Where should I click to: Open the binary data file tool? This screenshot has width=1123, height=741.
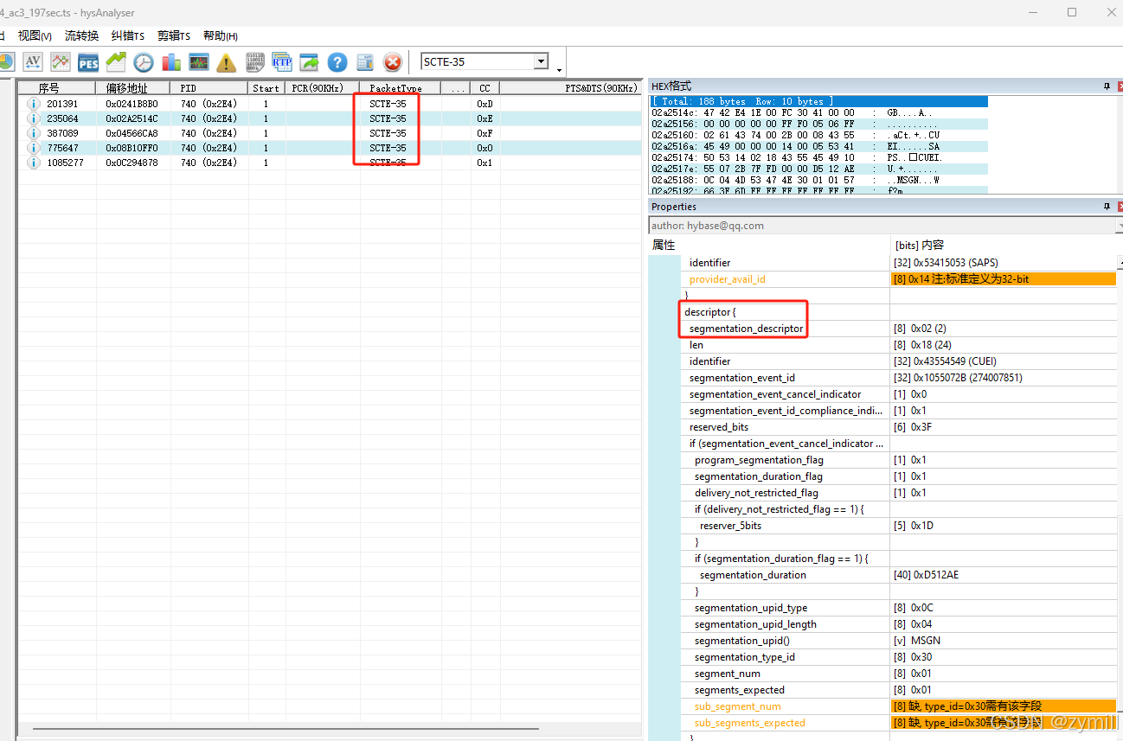(254, 61)
